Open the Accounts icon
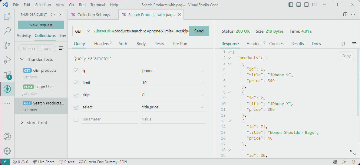 [7, 137]
